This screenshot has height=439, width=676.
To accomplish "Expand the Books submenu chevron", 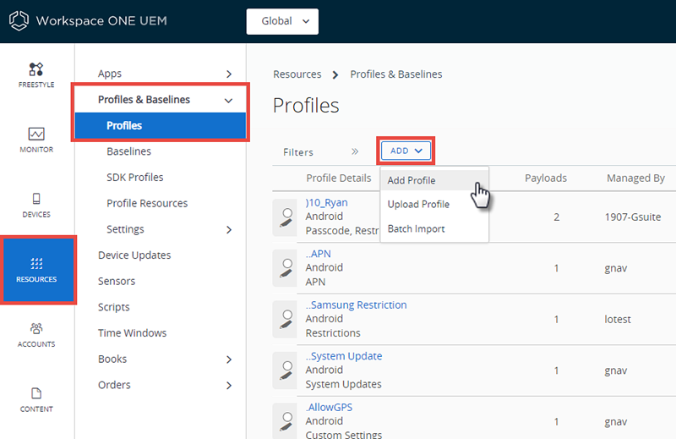I will (x=229, y=359).
